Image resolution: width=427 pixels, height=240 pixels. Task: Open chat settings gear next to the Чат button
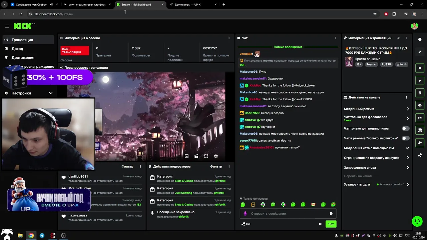tap(320, 224)
